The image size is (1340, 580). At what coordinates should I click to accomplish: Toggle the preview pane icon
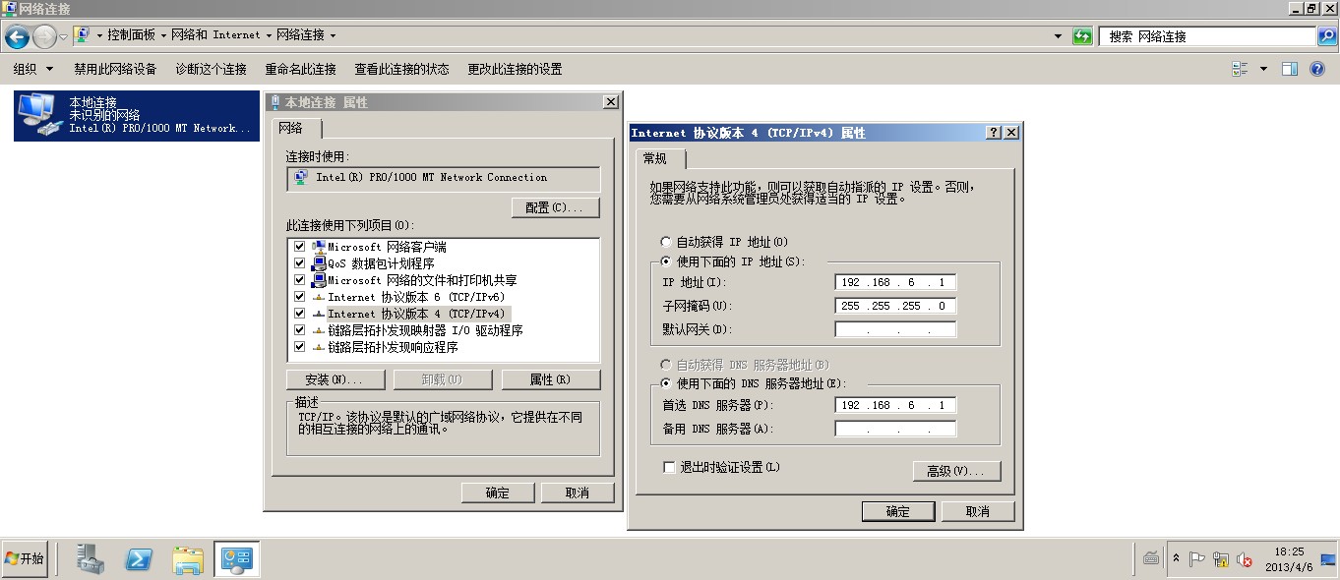point(1290,69)
